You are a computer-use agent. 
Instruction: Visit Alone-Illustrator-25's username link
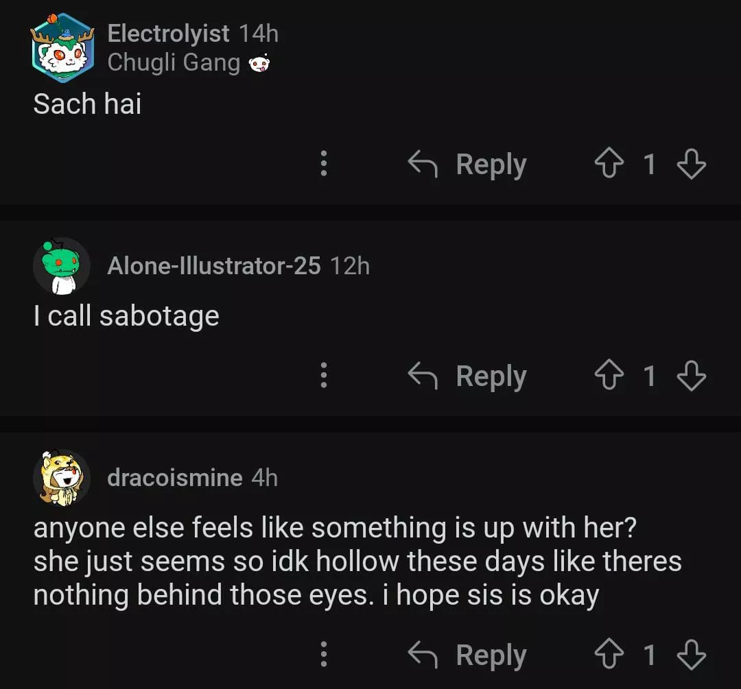click(x=213, y=265)
